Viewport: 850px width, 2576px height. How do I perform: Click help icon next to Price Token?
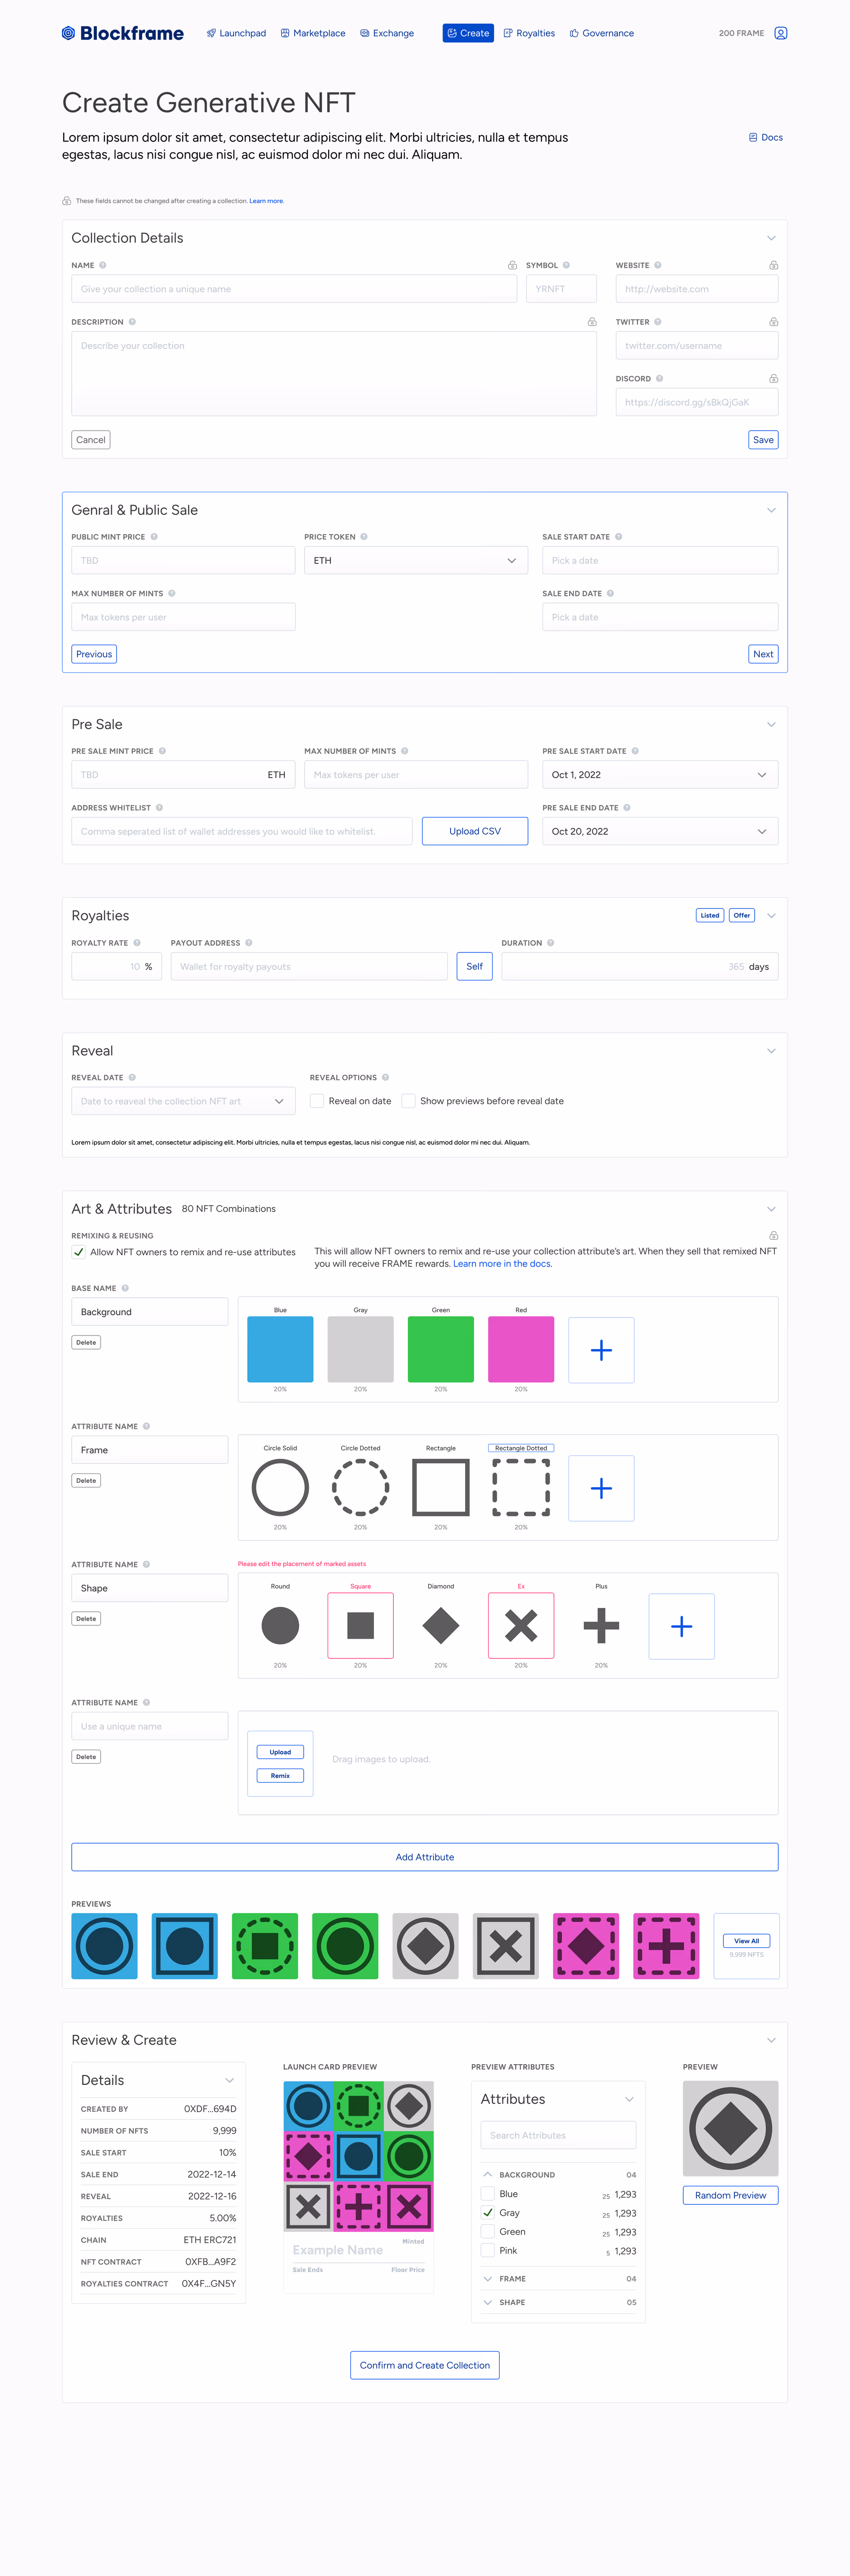(x=364, y=537)
